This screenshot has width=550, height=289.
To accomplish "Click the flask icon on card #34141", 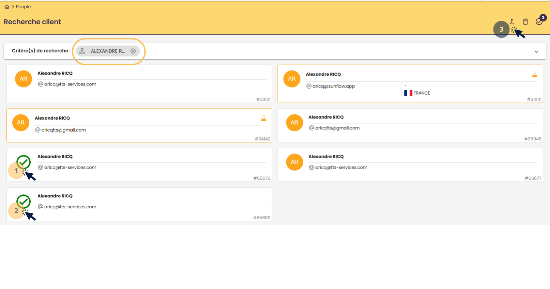I will (x=535, y=74).
